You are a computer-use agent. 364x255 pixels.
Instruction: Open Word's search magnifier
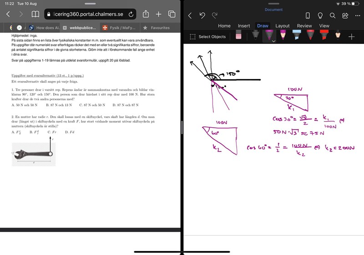333,16
